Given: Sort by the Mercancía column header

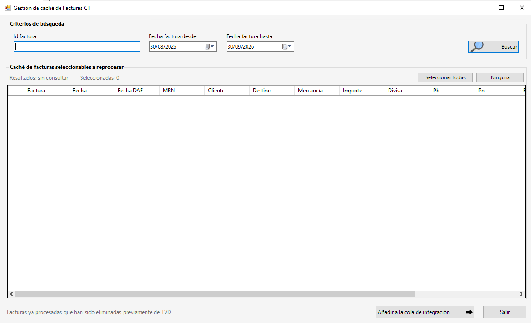Looking at the screenshot, I should click(316, 91).
